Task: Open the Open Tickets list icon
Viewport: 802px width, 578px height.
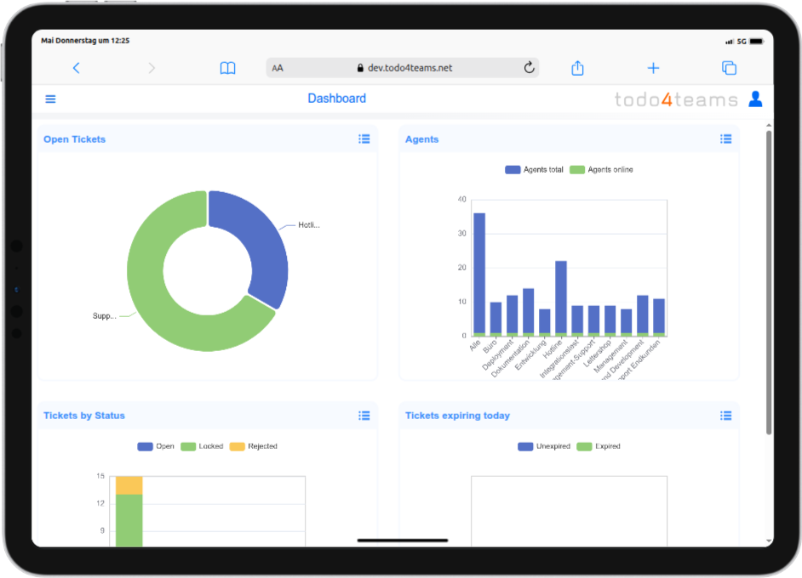Action: pos(364,139)
